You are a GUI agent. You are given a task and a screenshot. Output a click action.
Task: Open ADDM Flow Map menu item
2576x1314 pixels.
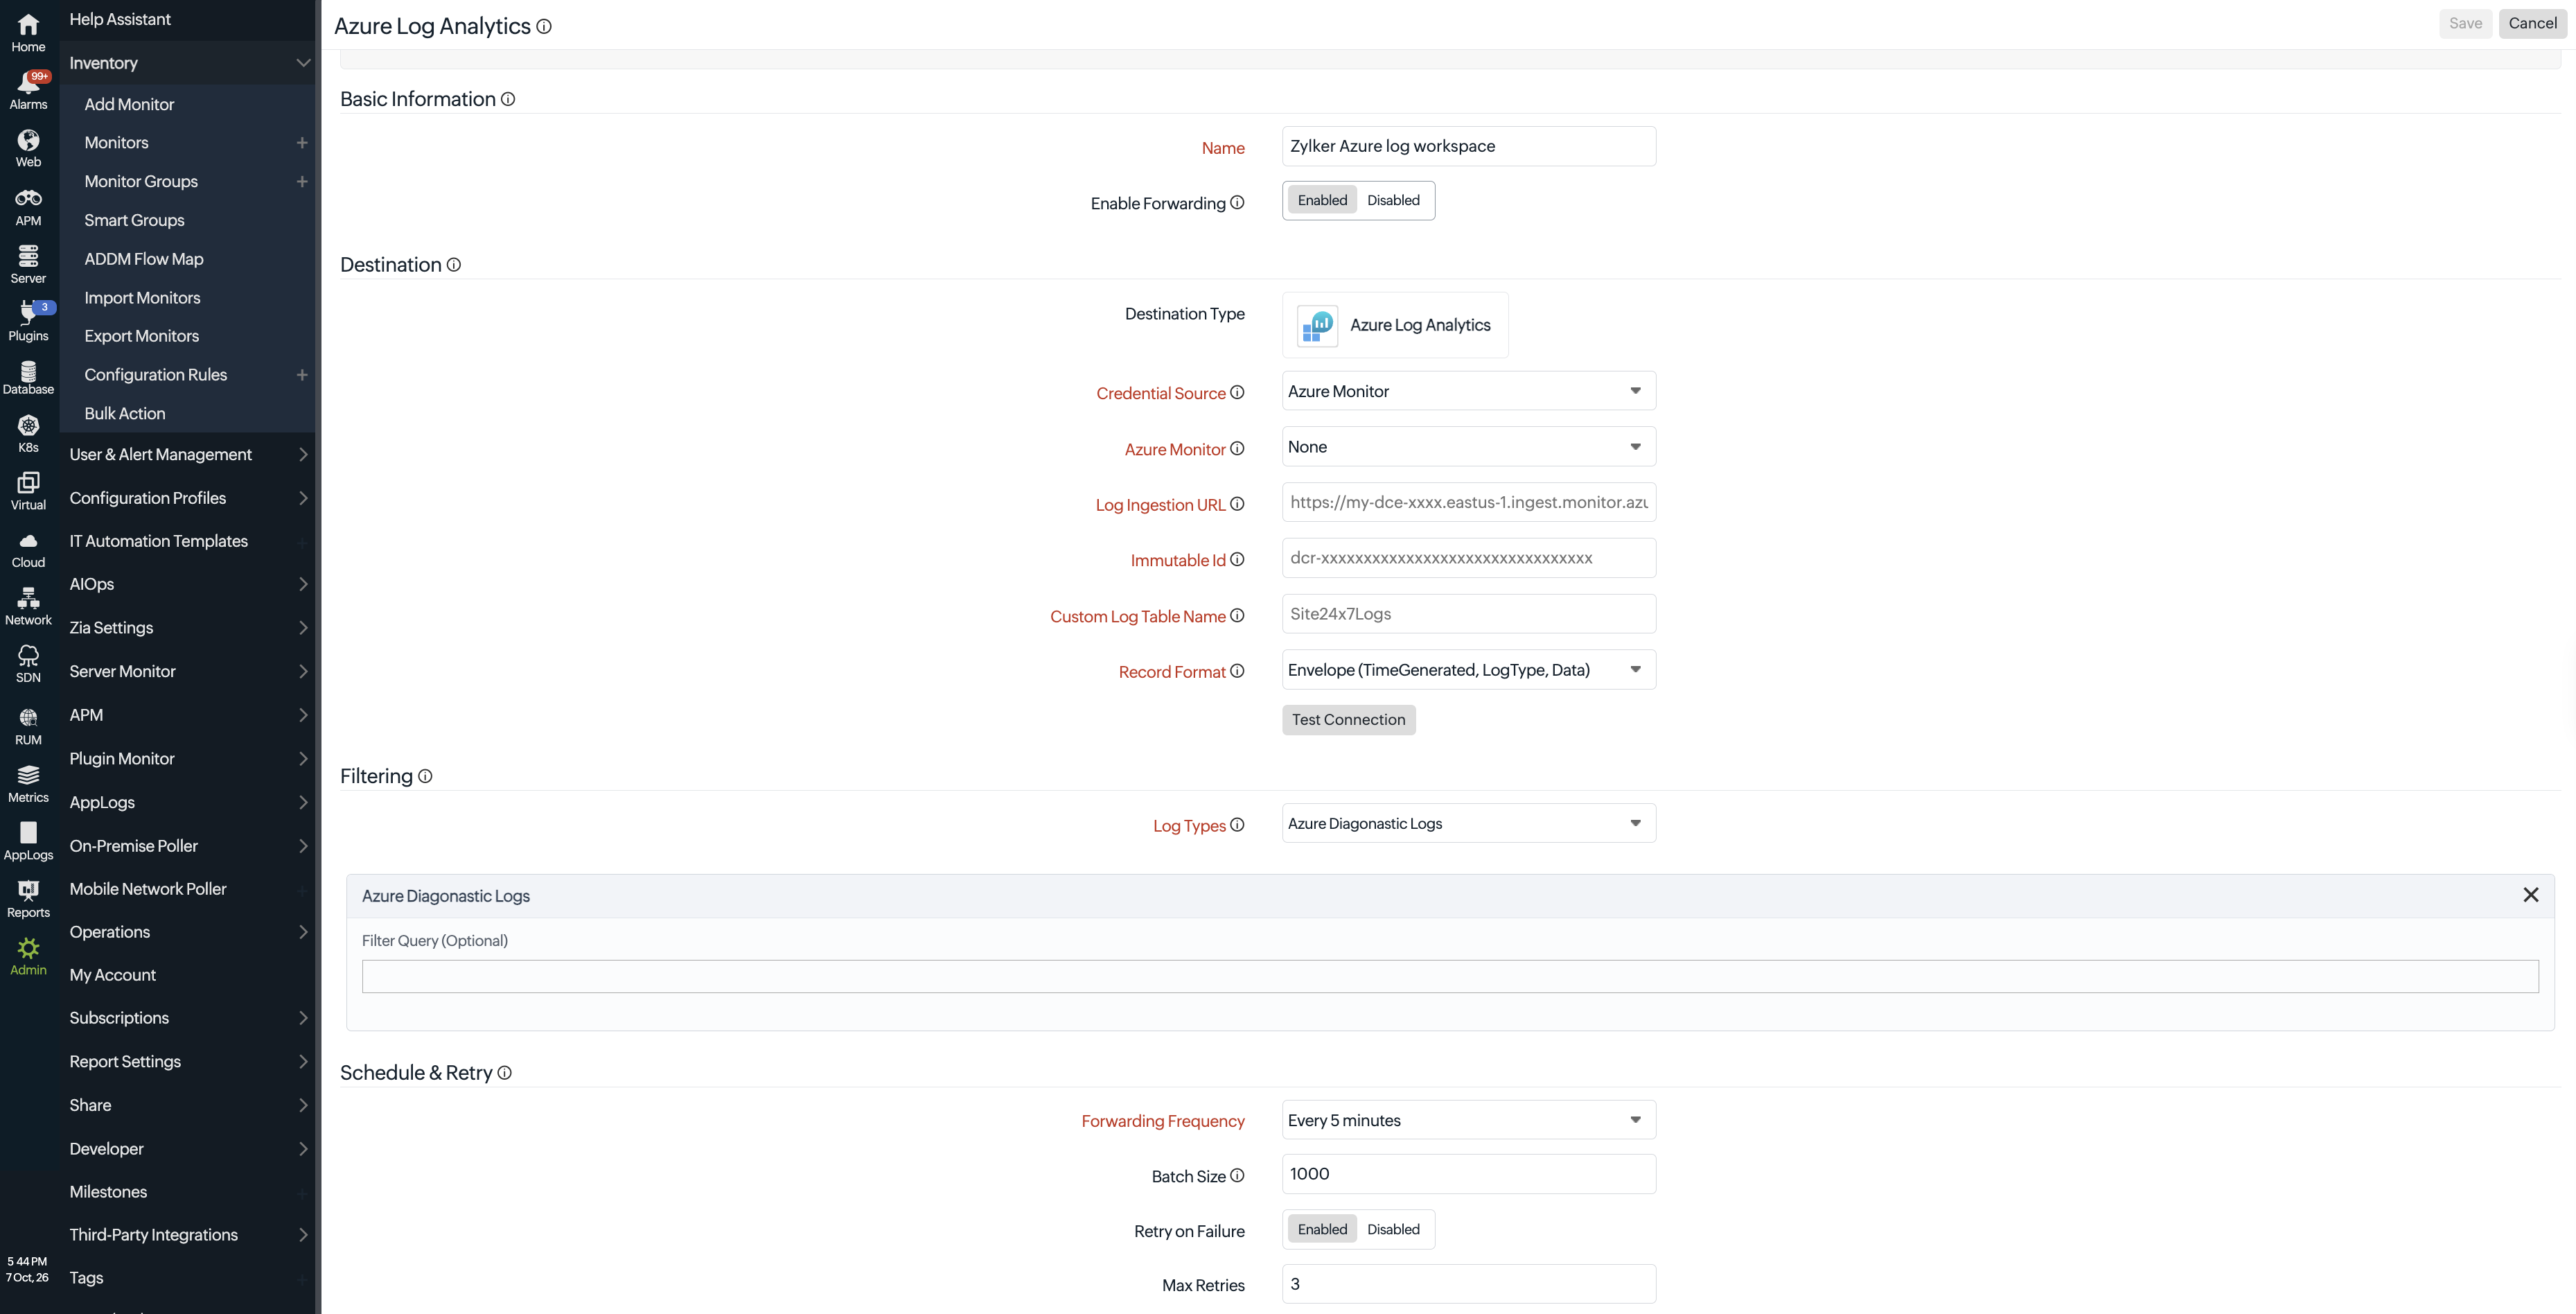144,259
